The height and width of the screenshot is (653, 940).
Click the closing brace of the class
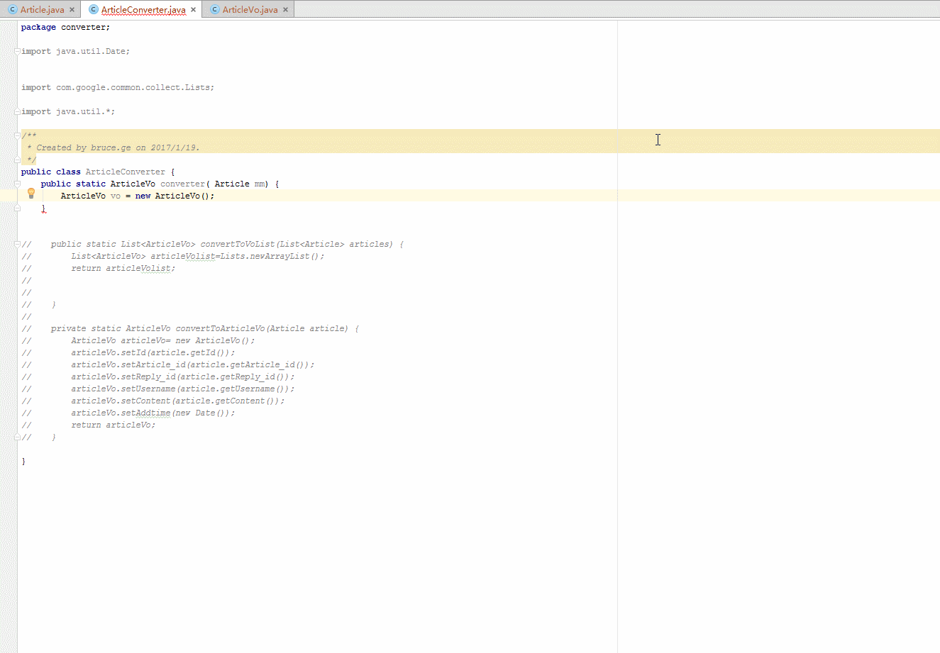[x=23, y=460]
